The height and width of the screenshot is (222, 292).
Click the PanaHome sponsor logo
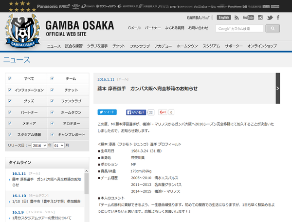pyautogui.click(x=235, y=6)
